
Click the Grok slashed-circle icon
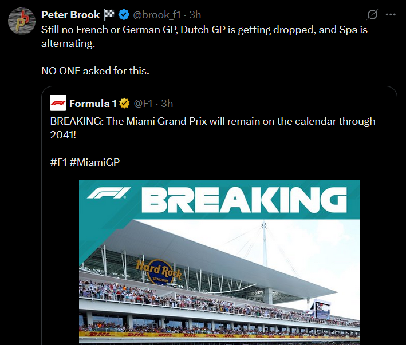tap(372, 15)
